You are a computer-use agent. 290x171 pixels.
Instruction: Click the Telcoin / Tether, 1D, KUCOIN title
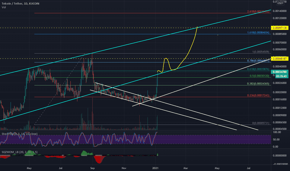pyautogui.click(x=20, y=3)
